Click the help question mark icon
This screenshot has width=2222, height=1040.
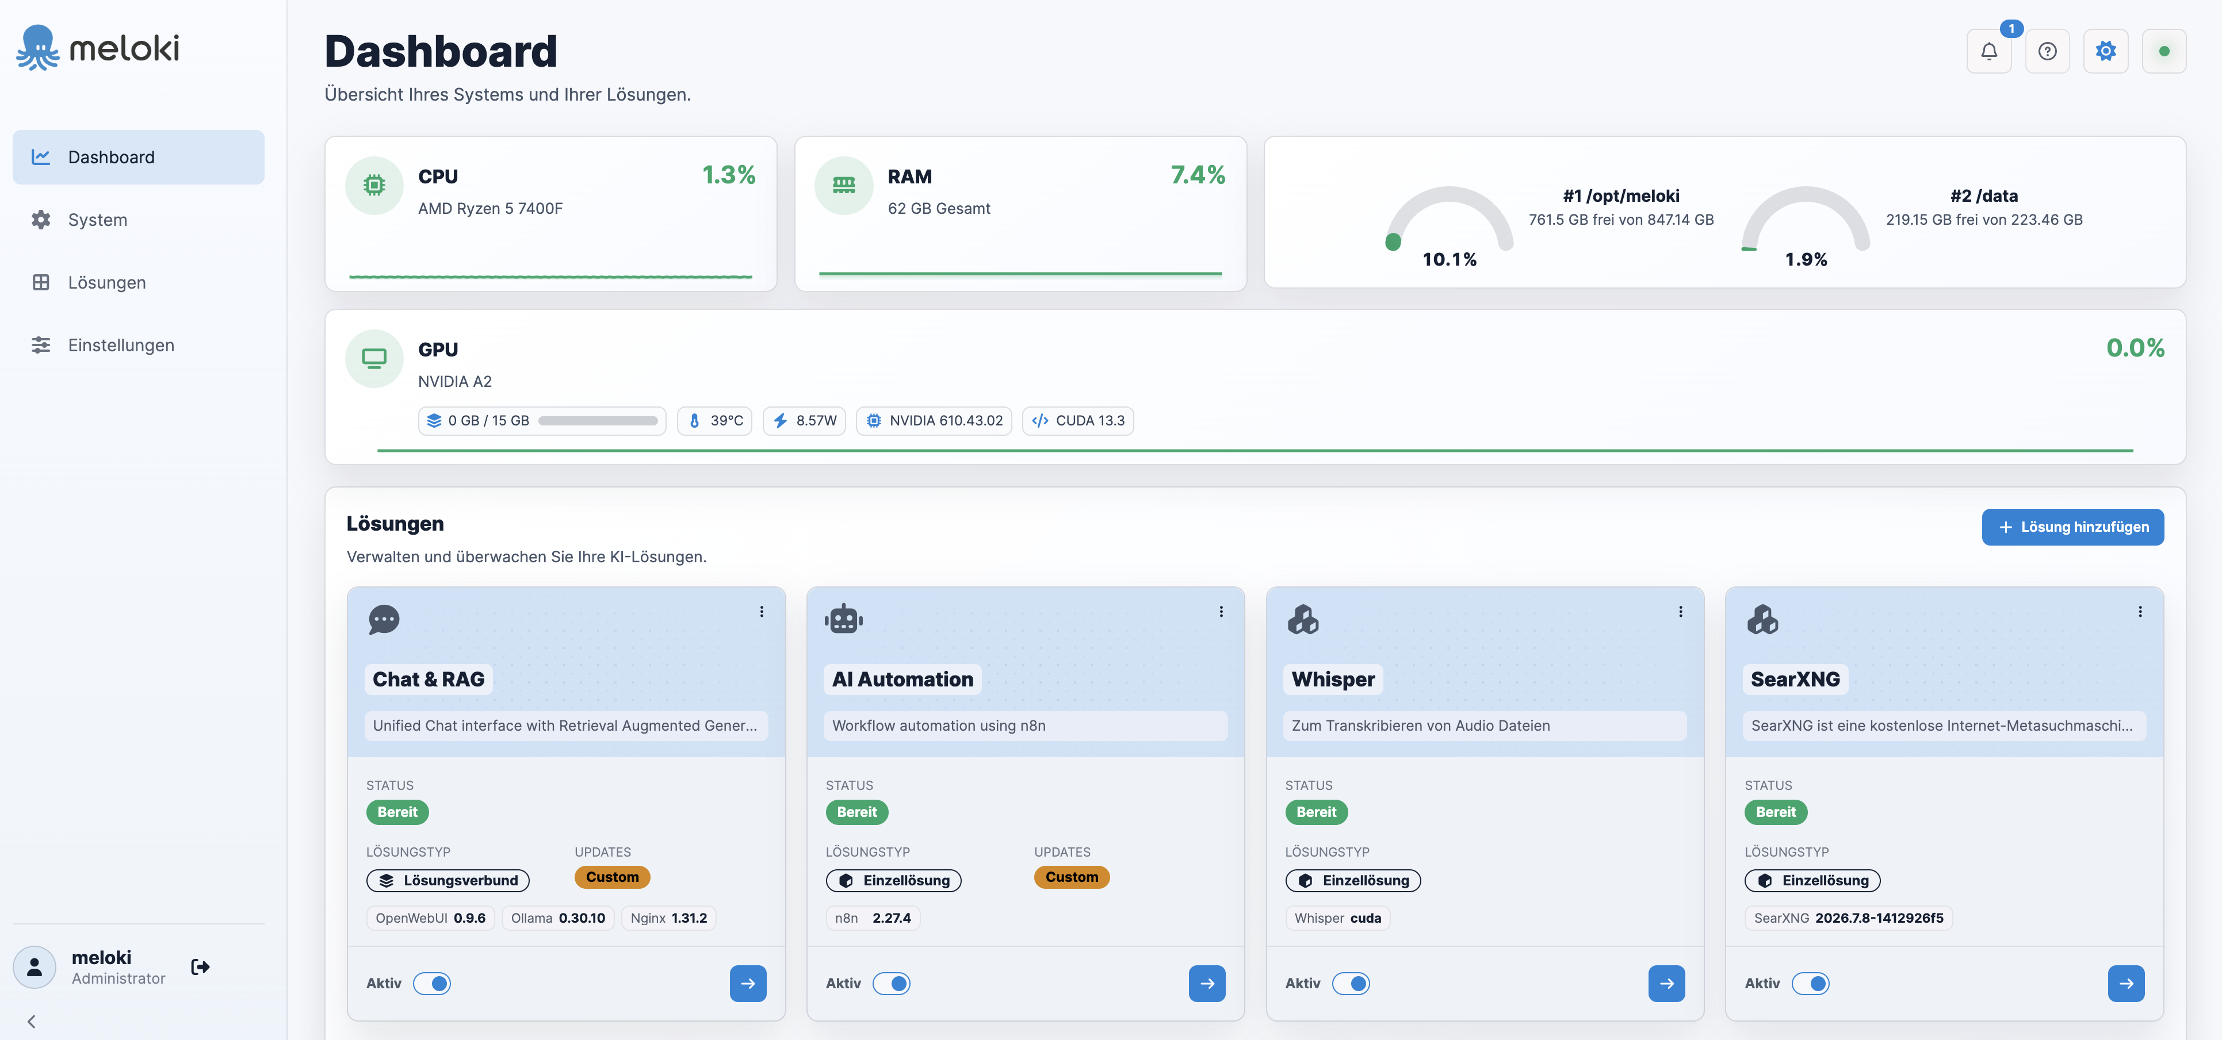(2047, 51)
